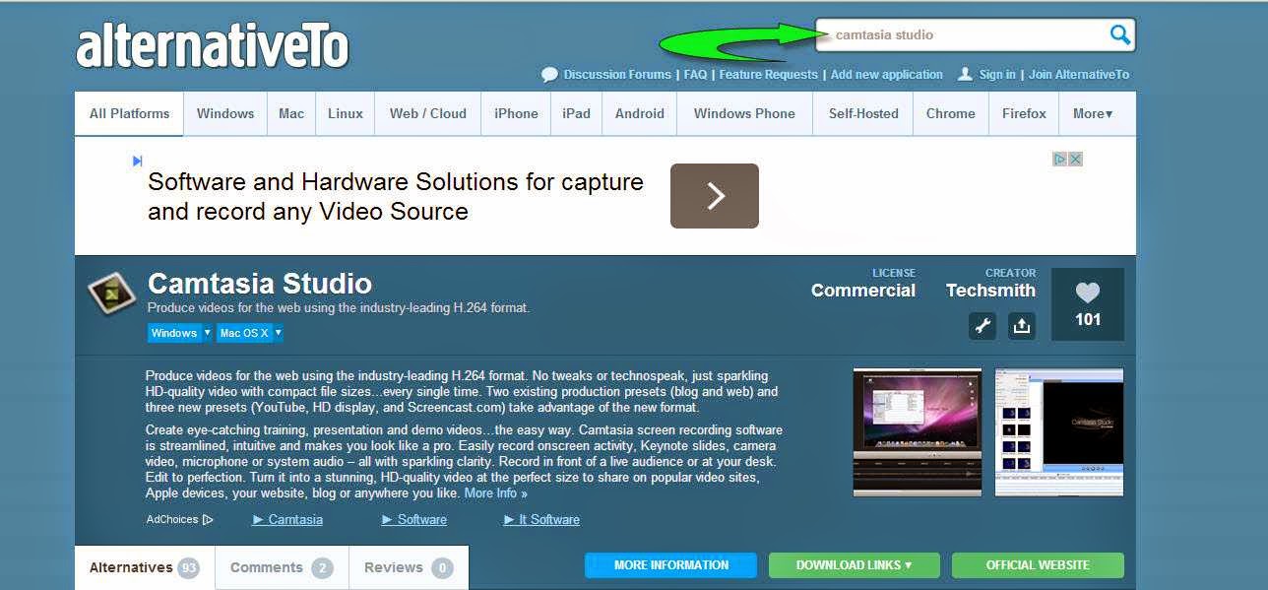Expand the Mac OS X platform tag dropdown
The width and height of the screenshot is (1268, 590).
[278, 333]
